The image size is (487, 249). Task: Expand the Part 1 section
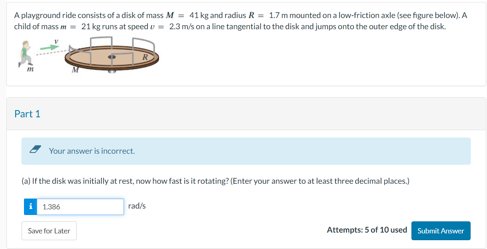point(27,114)
